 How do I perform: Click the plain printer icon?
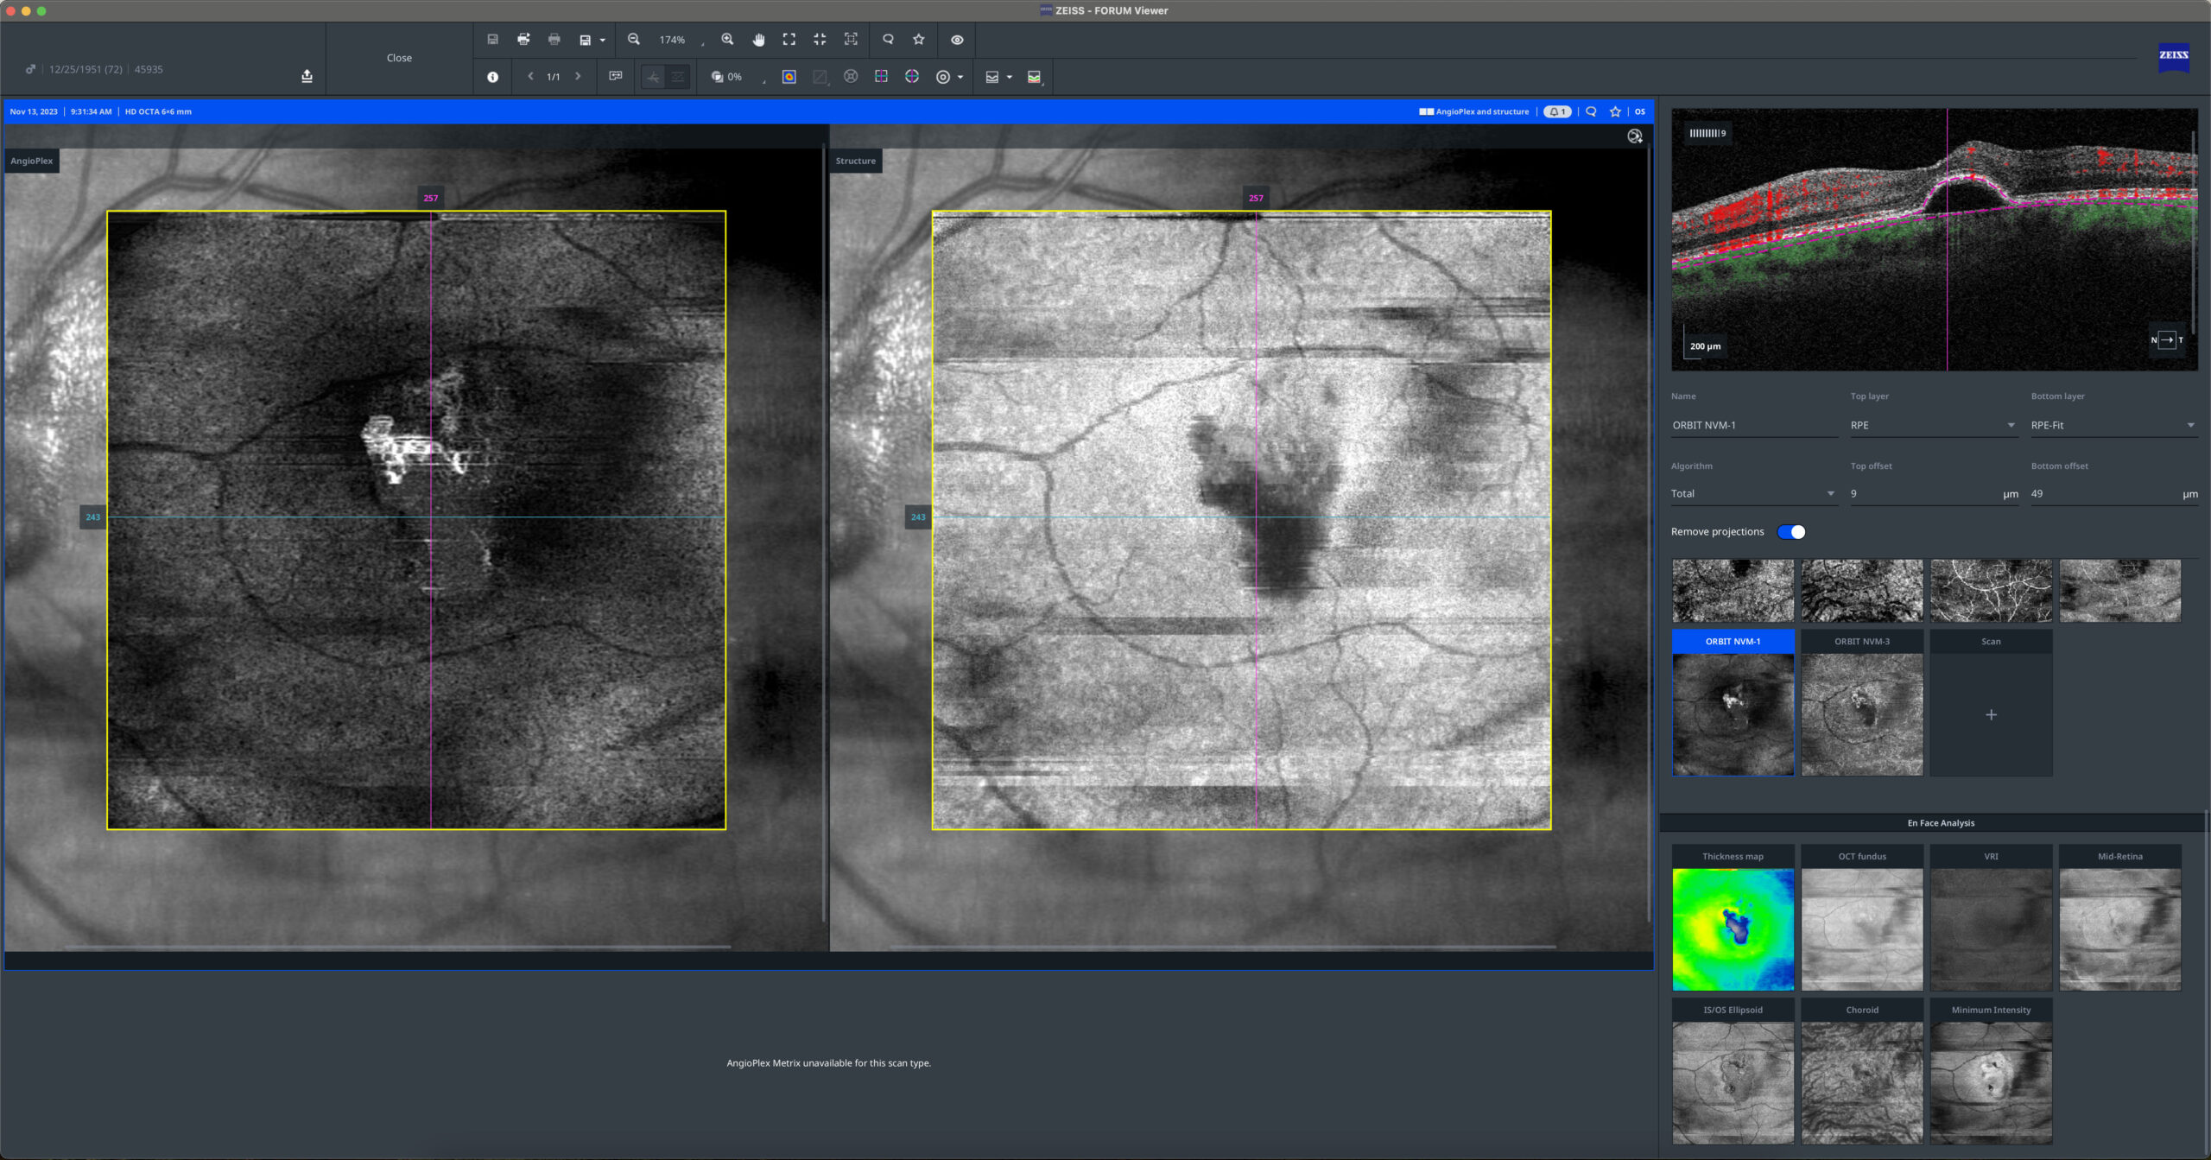(x=554, y=40)
